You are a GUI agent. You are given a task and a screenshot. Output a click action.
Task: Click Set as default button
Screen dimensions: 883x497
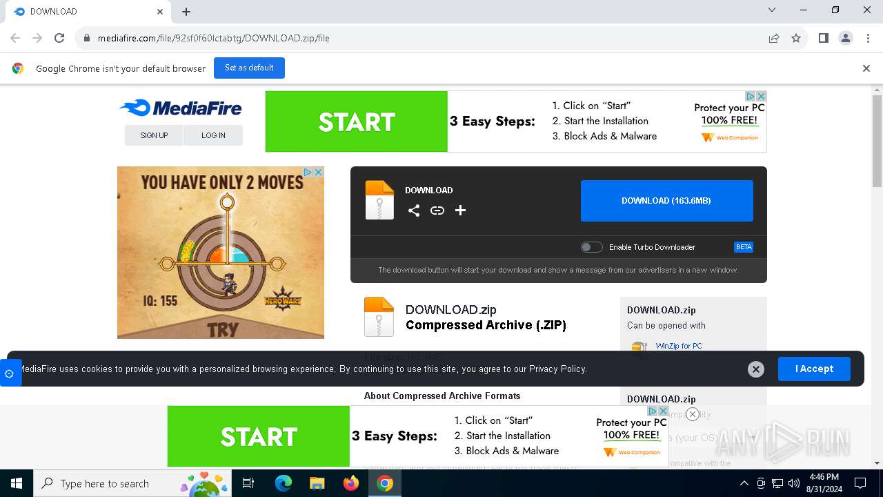249,68
